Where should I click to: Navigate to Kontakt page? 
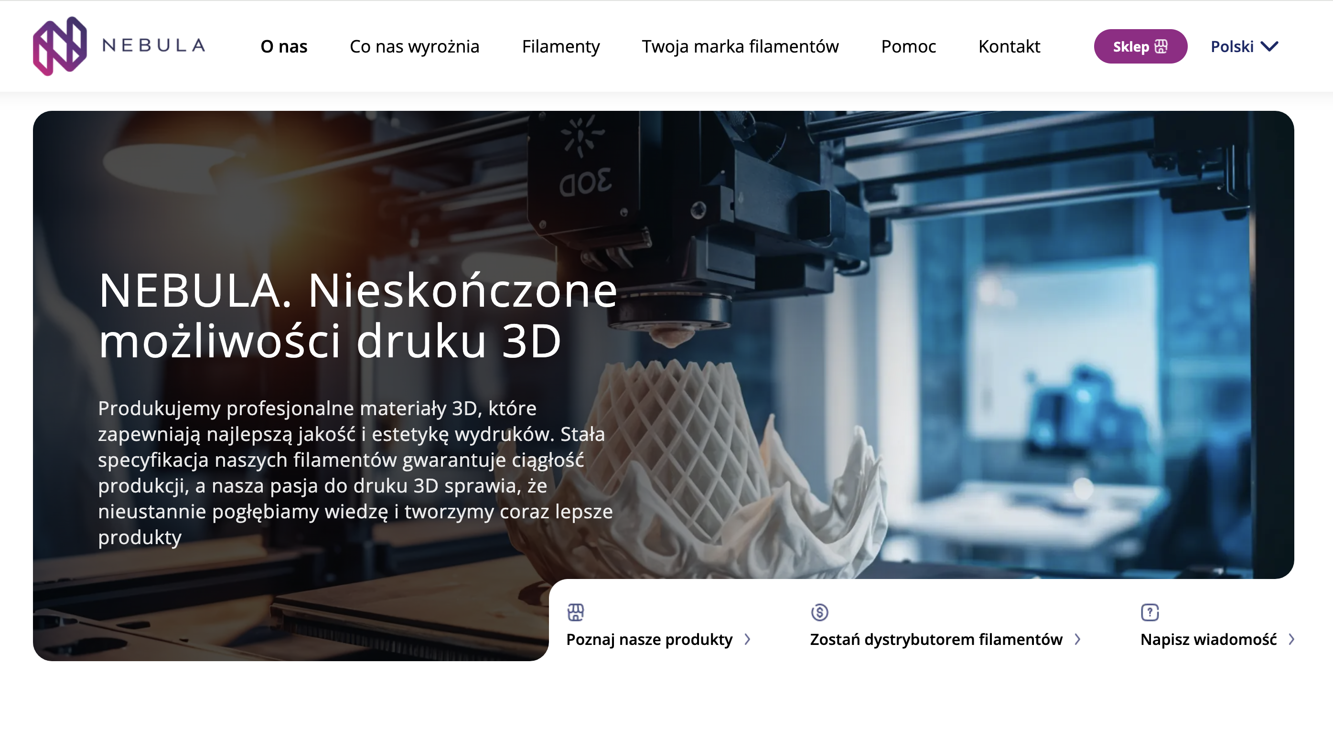(x=1009, y=46)
